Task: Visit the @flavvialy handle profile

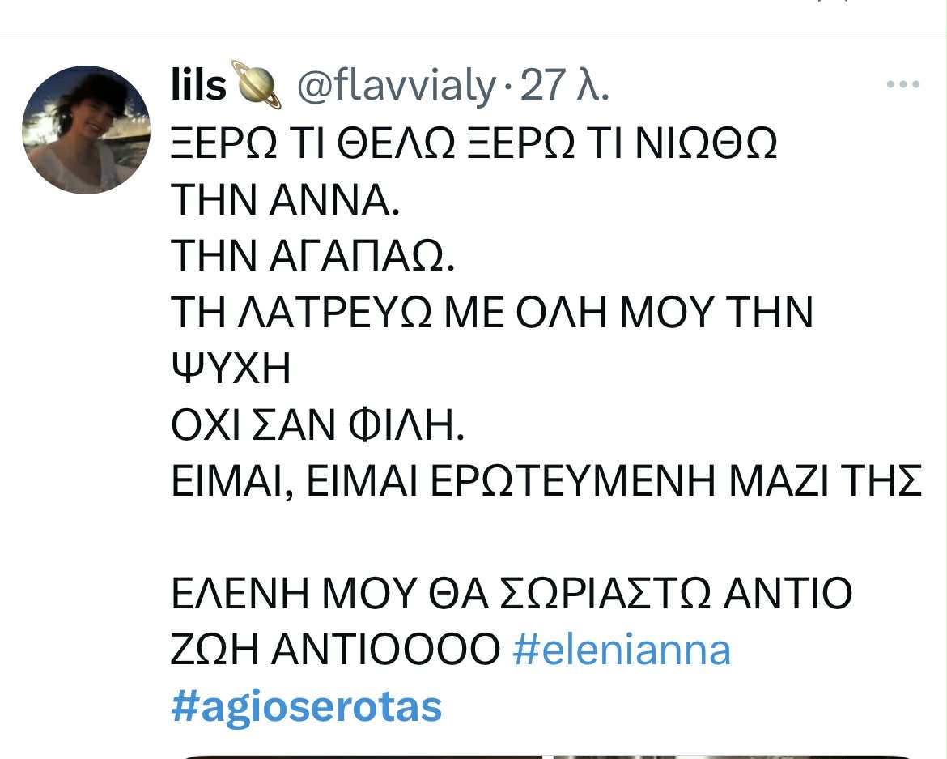Action: point(396,85)
